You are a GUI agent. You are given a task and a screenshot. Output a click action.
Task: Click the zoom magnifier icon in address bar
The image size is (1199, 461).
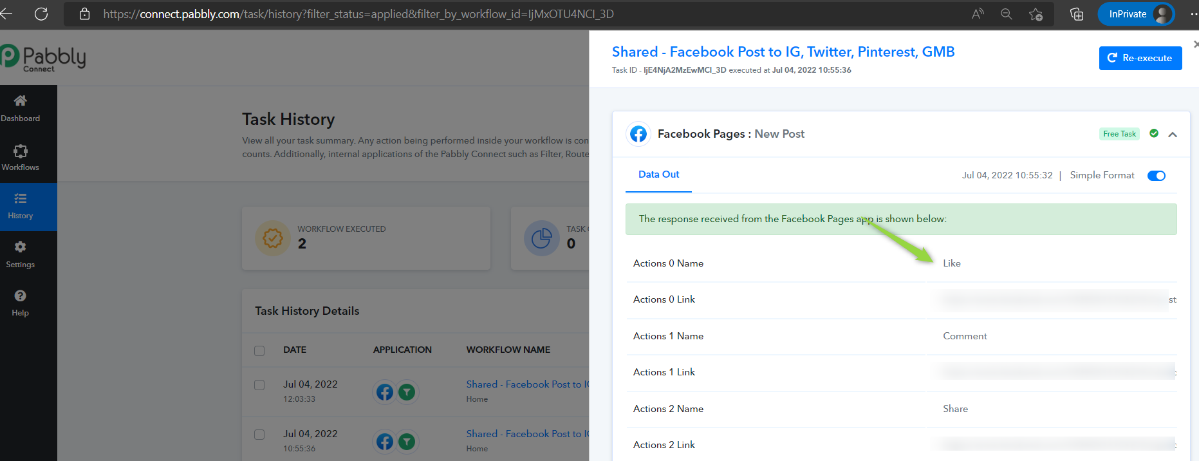tap(1007, 14)
